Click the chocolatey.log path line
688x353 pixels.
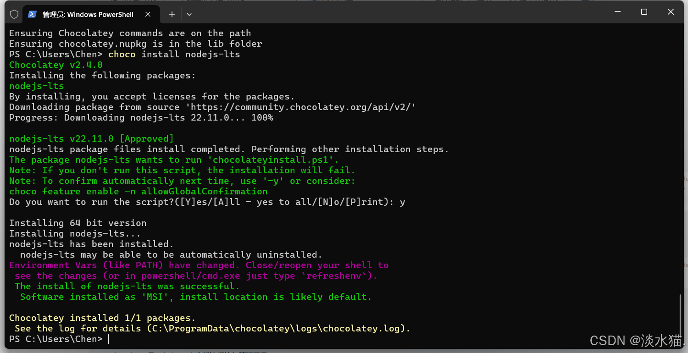click(212, 329)
